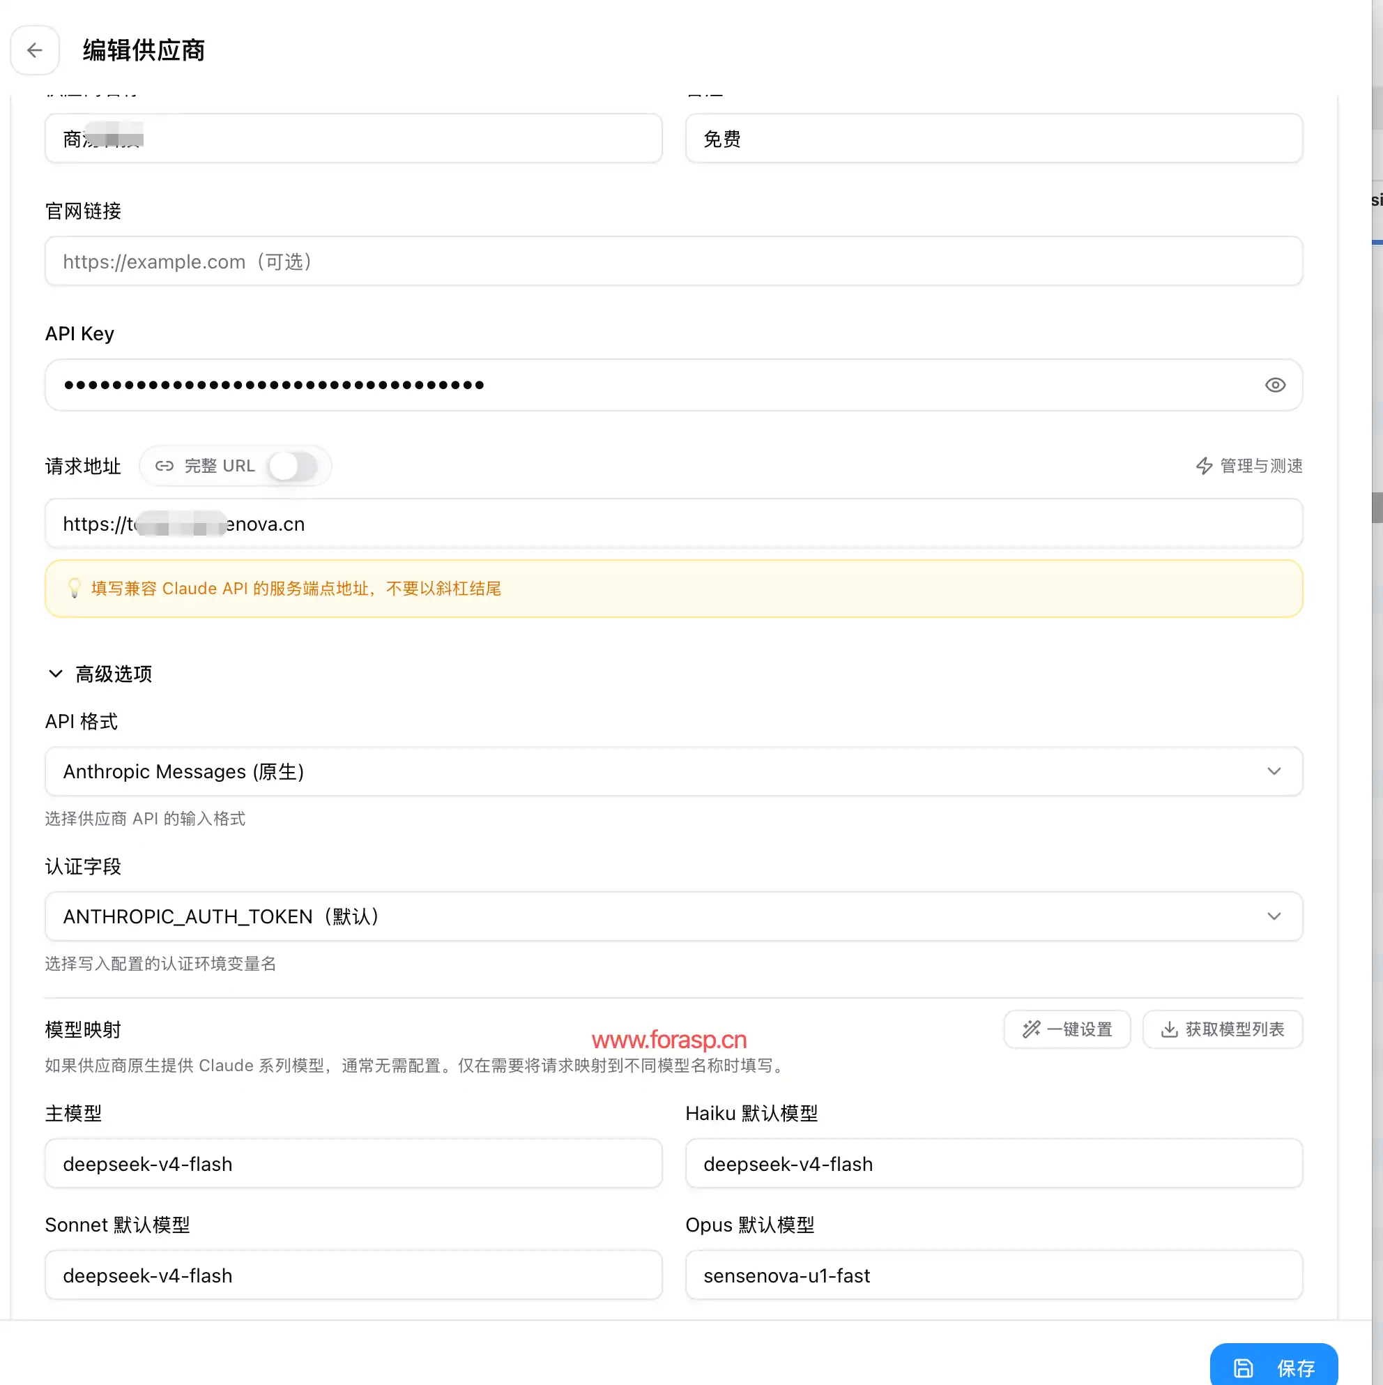Click the magic wand icon in 一键设置
The width and height of the screenshot is (1383, 1385).
click(x=1030, y=1029)
